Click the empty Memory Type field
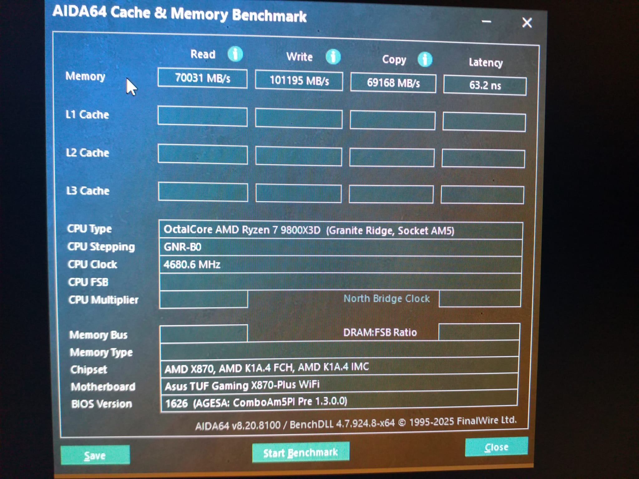Screen dimensions: 639x479 point(339,349)
